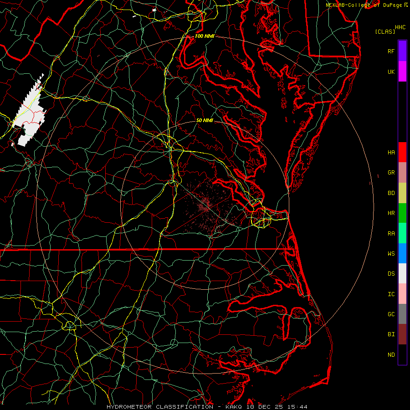The width and height of the screenshot is (410, 410).
Task: Click the "[CLAS]" units label
Action: pyautogui.click(x=385, y=31)
